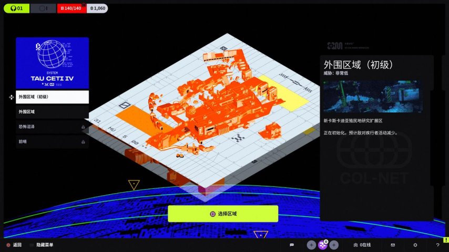
Task: Click the purple player avatar icon
Action: (322, 245)
